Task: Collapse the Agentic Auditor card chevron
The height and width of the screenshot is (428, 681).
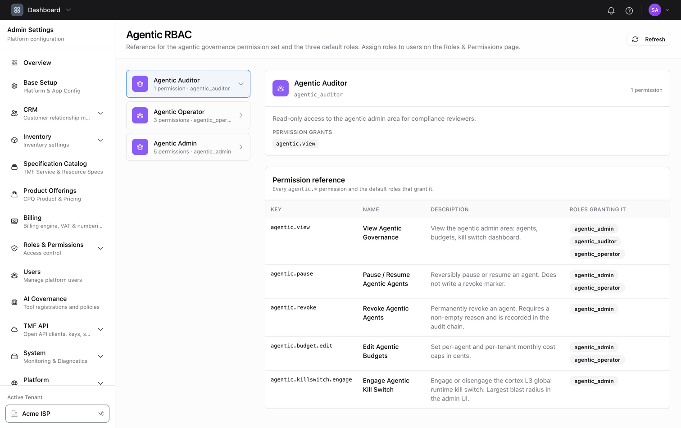Action: click(x=241, y=84)
